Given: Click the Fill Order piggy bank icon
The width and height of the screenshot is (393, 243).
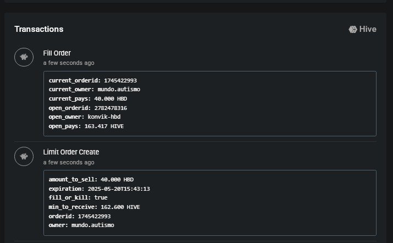Looking at the screenshot, I should point(24,57).
